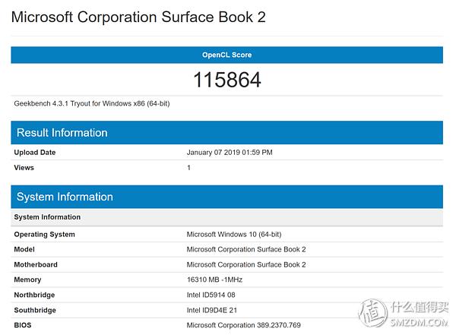The image size is (456, 335).
Task: Click the gray System Information subheader row
Action: click(226, 217)
